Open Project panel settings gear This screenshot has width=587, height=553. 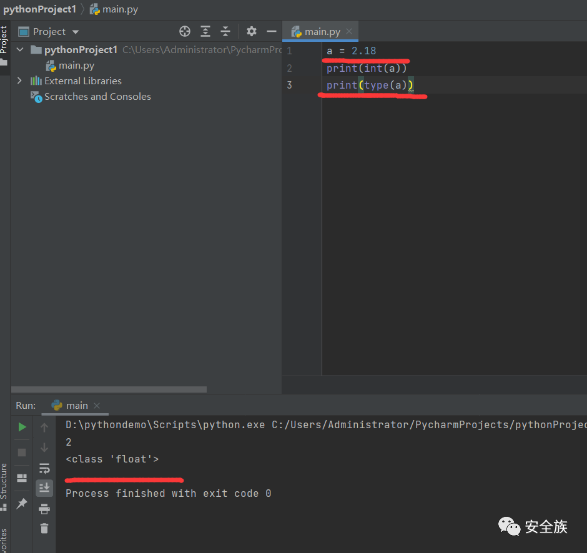251,31
